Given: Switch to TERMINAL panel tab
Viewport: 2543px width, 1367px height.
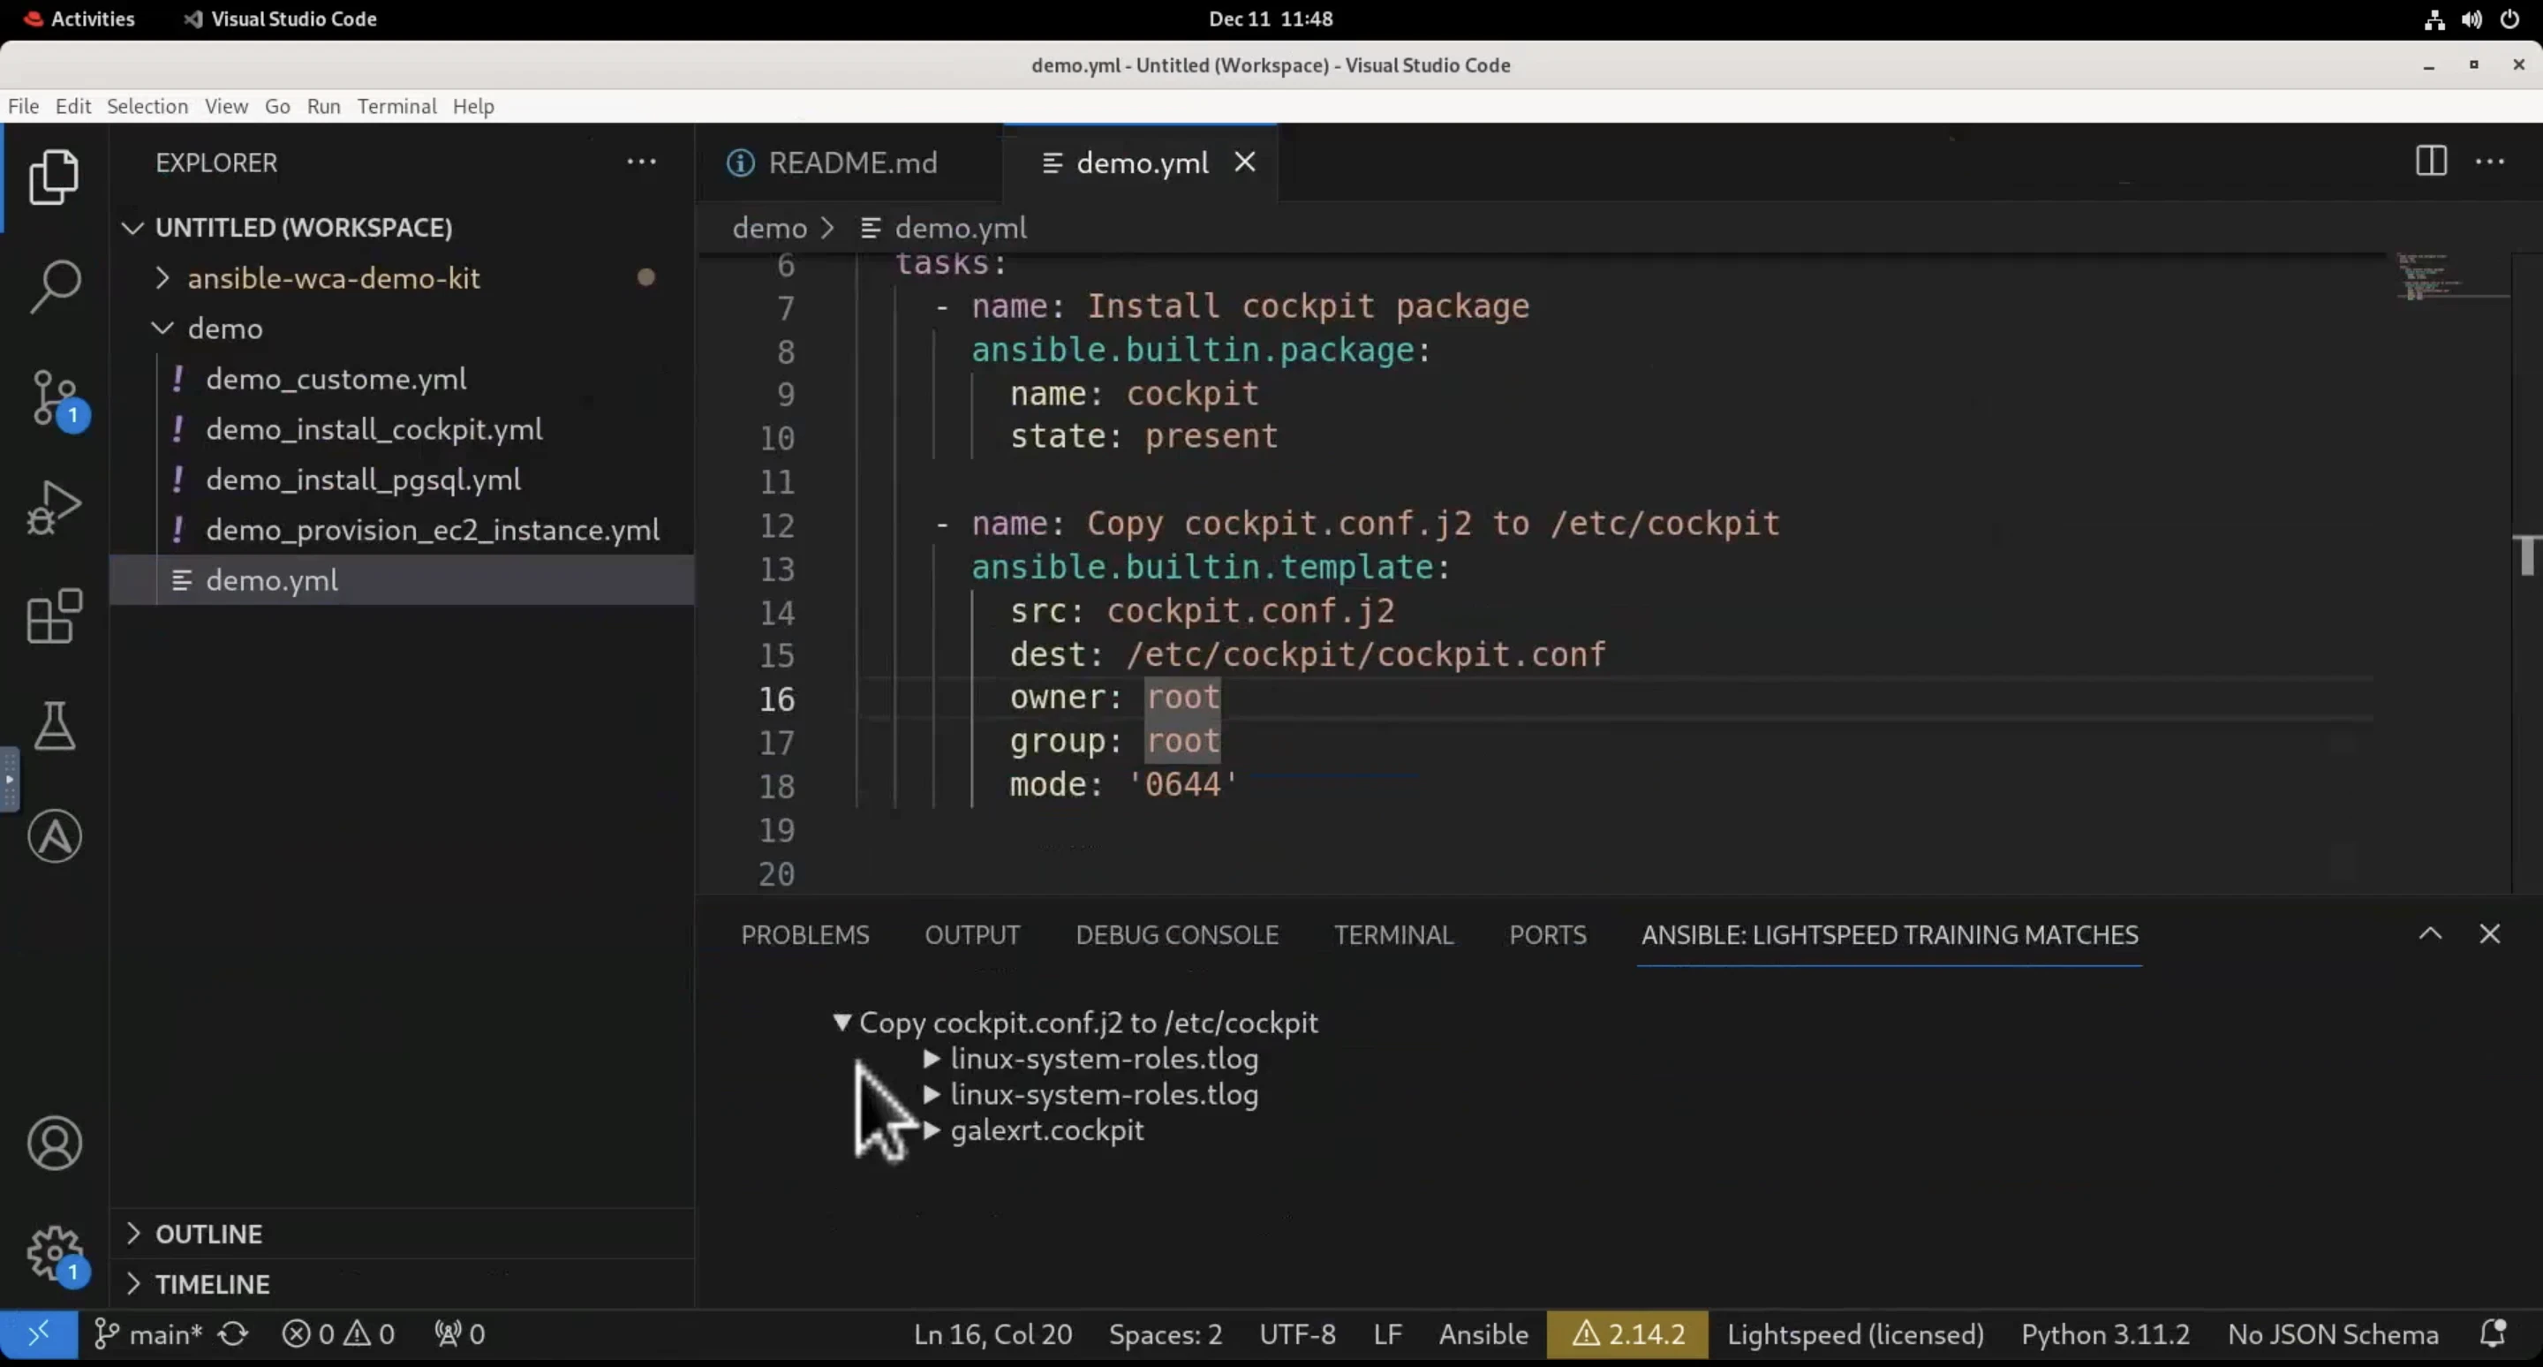Looking at the screenshot, I should pyautogui.click(x=1394, y=934).
